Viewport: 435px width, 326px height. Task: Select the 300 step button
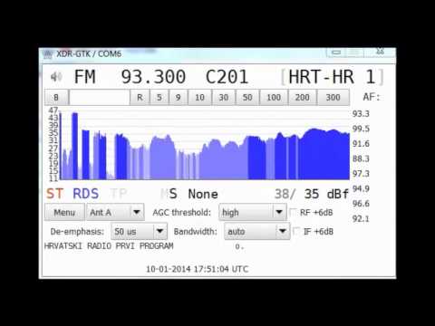(x=333, y=98)
